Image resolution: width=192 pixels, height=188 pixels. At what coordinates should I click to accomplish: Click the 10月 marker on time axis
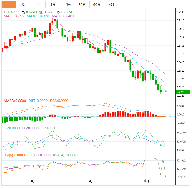click(146, 182)
